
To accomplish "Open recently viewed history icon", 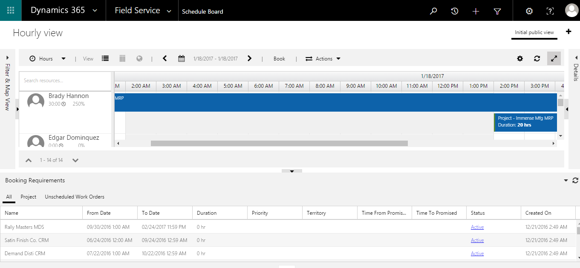I will pos(455,11).
